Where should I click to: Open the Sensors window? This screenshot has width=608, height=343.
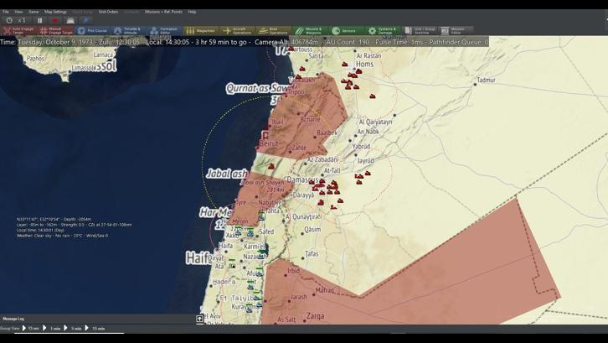(346, 31)
